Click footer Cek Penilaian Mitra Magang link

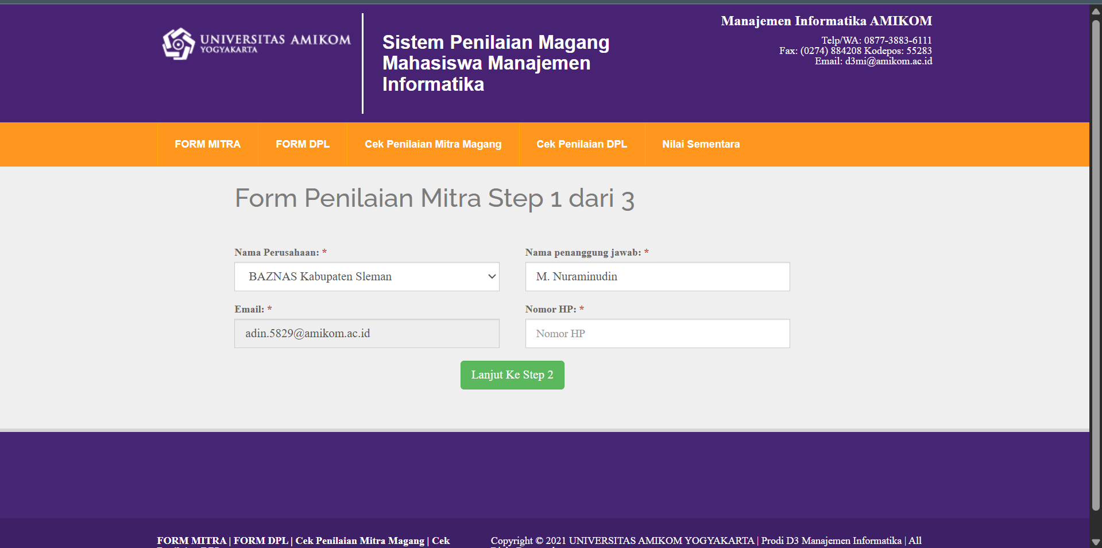coord(359,541)
